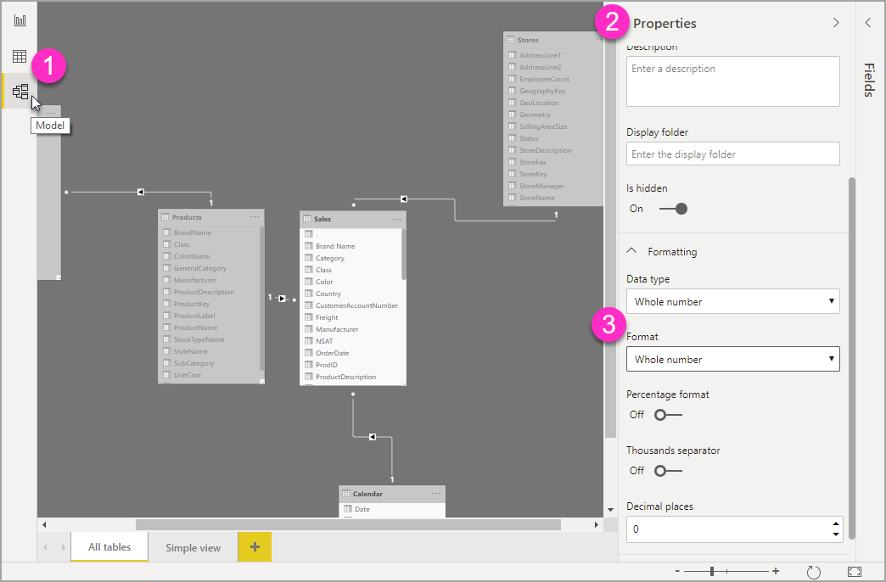The image size is (886, 582).
Task: Collapse the Properties pane
Action: click(x=835, y=23)
